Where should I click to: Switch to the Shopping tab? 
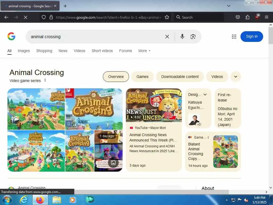pyautogui.click(x=44, y=51)
